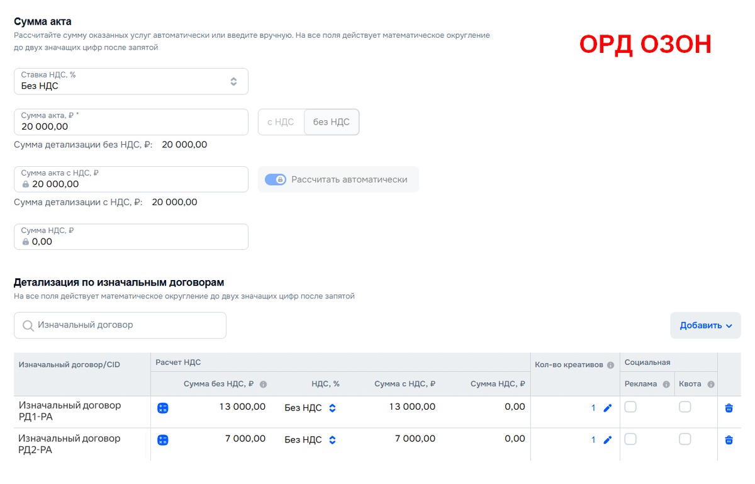Edit creatives count pencil in РД1-РА row
Viewport: 755px width, 484px height.
(607, 408)
